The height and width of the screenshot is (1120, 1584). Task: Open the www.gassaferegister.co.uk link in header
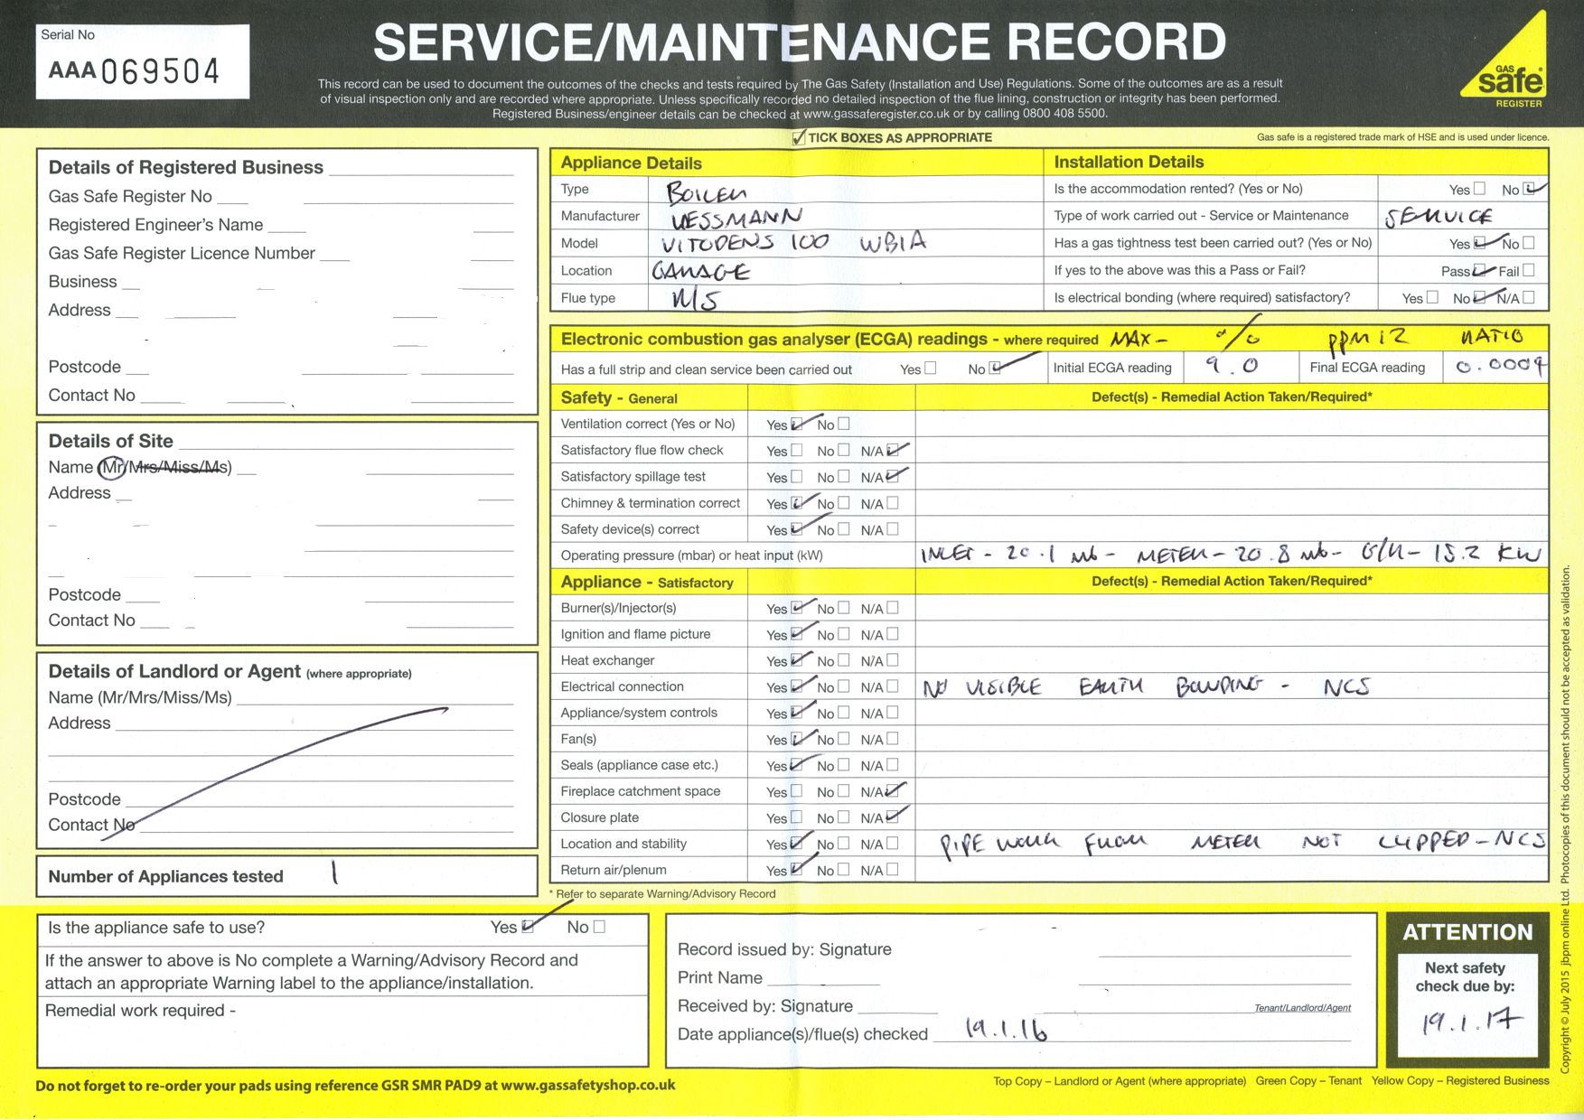click(x=876, y=114)
